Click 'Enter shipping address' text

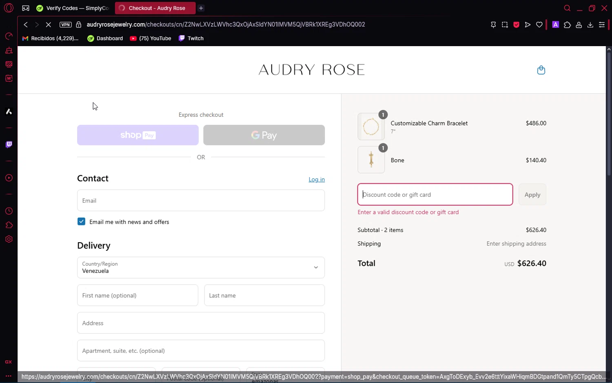(x=516, y=244)
